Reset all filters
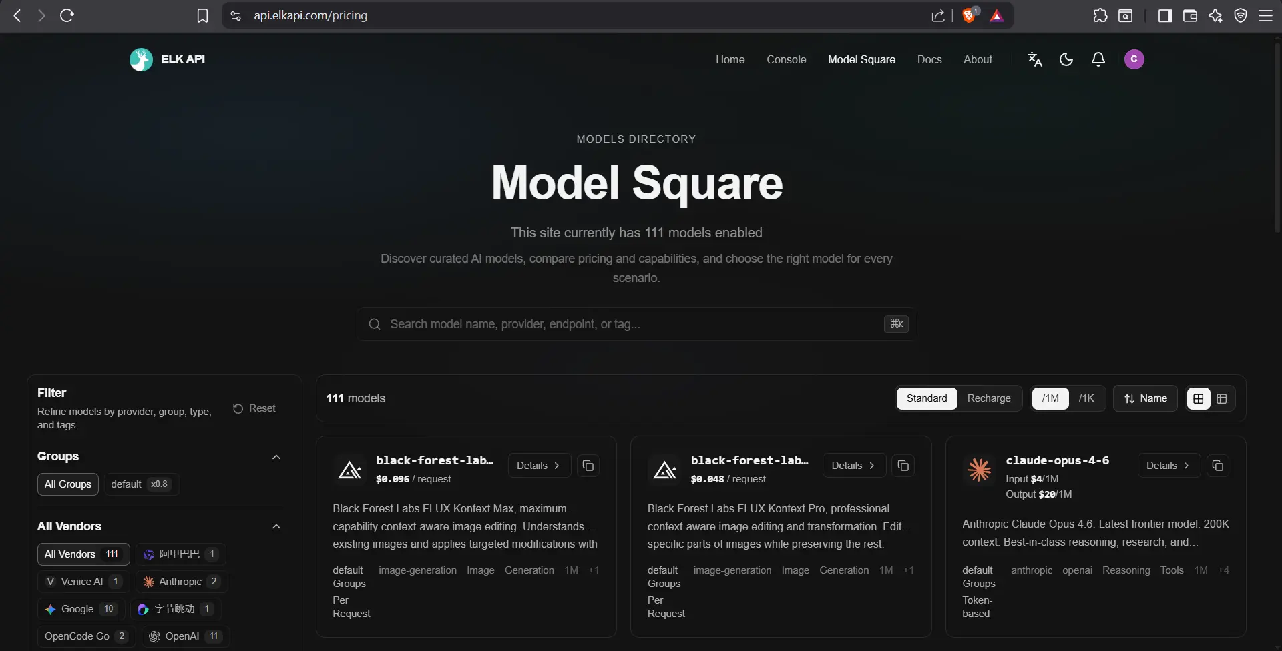The width and height of the screenshot is (1282, 651). 254,408
